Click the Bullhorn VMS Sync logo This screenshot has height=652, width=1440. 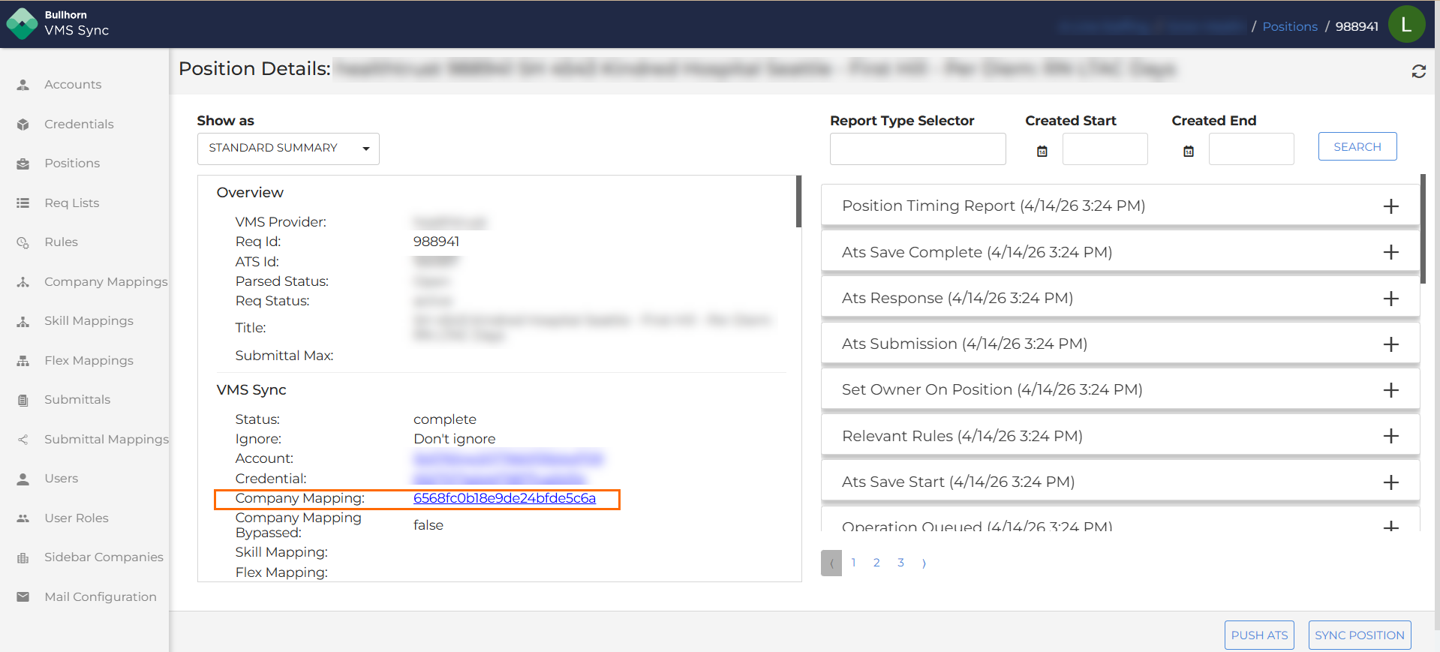(x=23, y=23)
